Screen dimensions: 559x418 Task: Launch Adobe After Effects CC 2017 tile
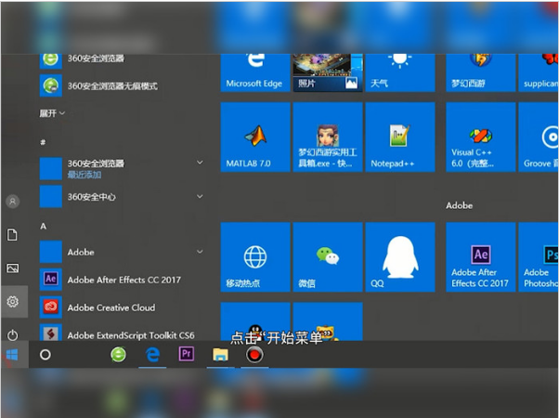pos(480,257)
